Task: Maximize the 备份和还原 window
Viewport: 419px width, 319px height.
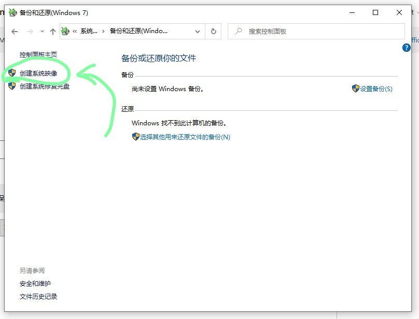Action: click(x=375, y=12)
